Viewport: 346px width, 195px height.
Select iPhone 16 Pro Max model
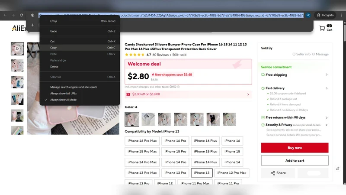[142, 141]
